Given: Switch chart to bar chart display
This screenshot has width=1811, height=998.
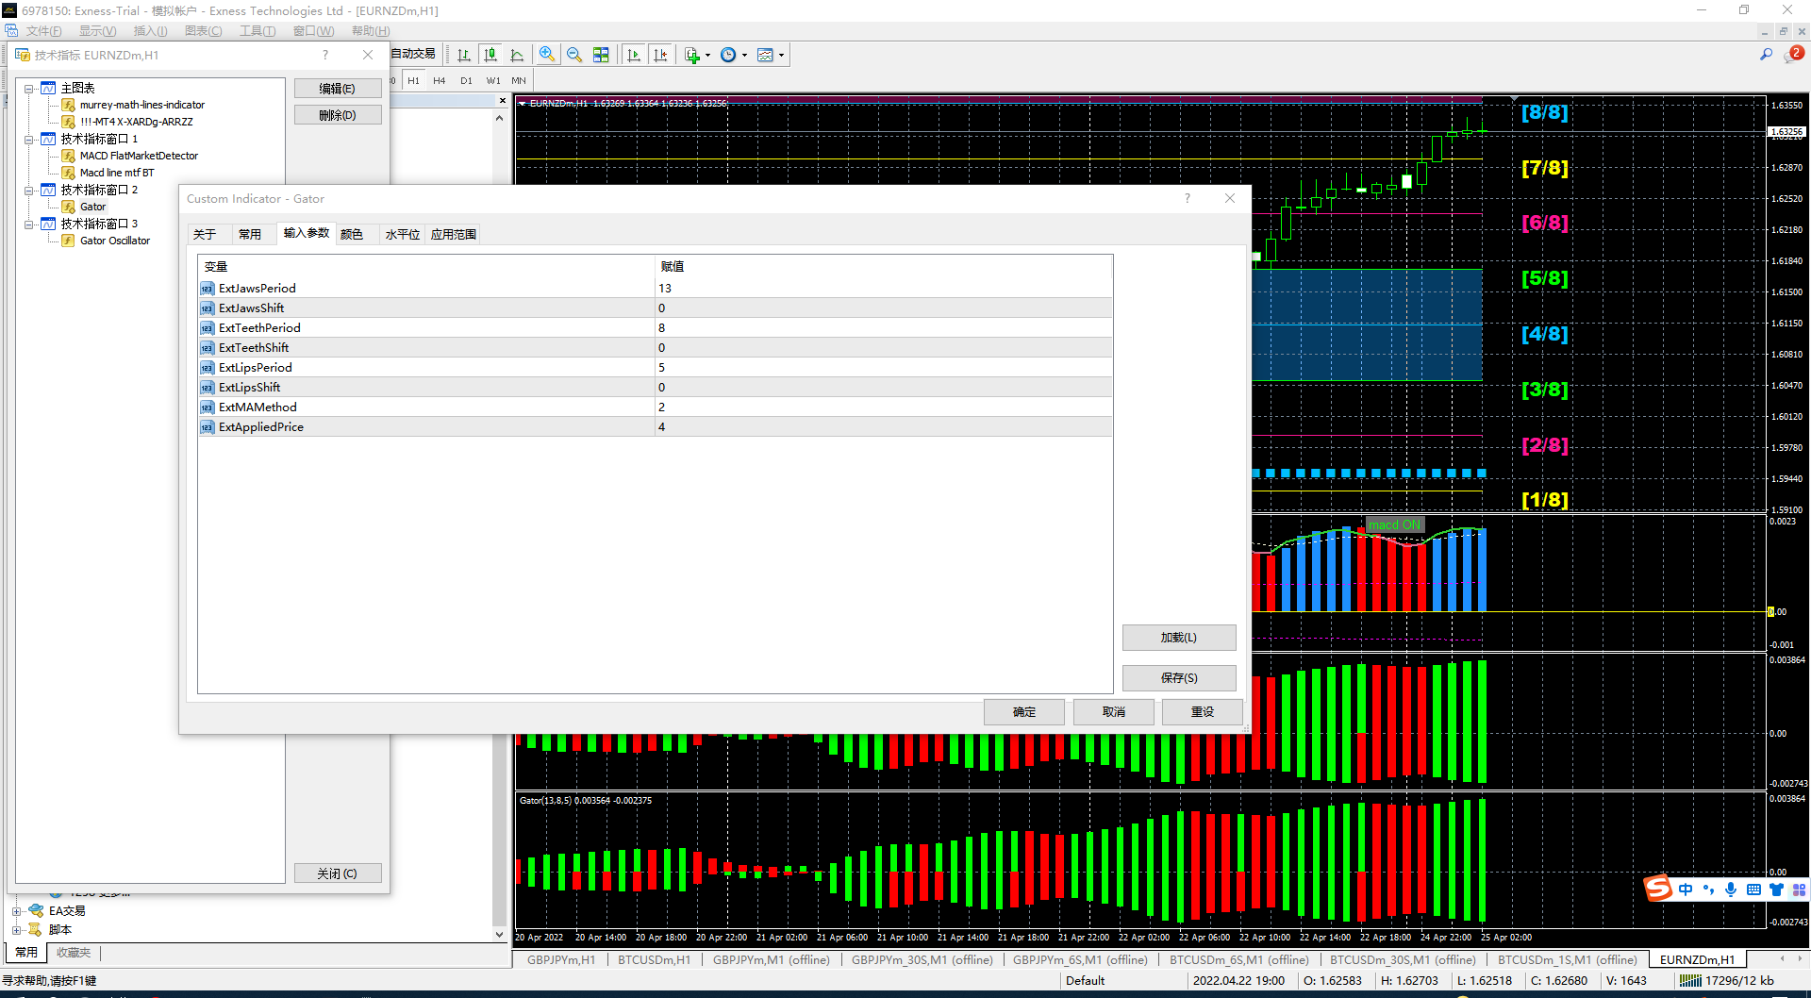Looking at the screenshot, I should [x=464, y=56].
